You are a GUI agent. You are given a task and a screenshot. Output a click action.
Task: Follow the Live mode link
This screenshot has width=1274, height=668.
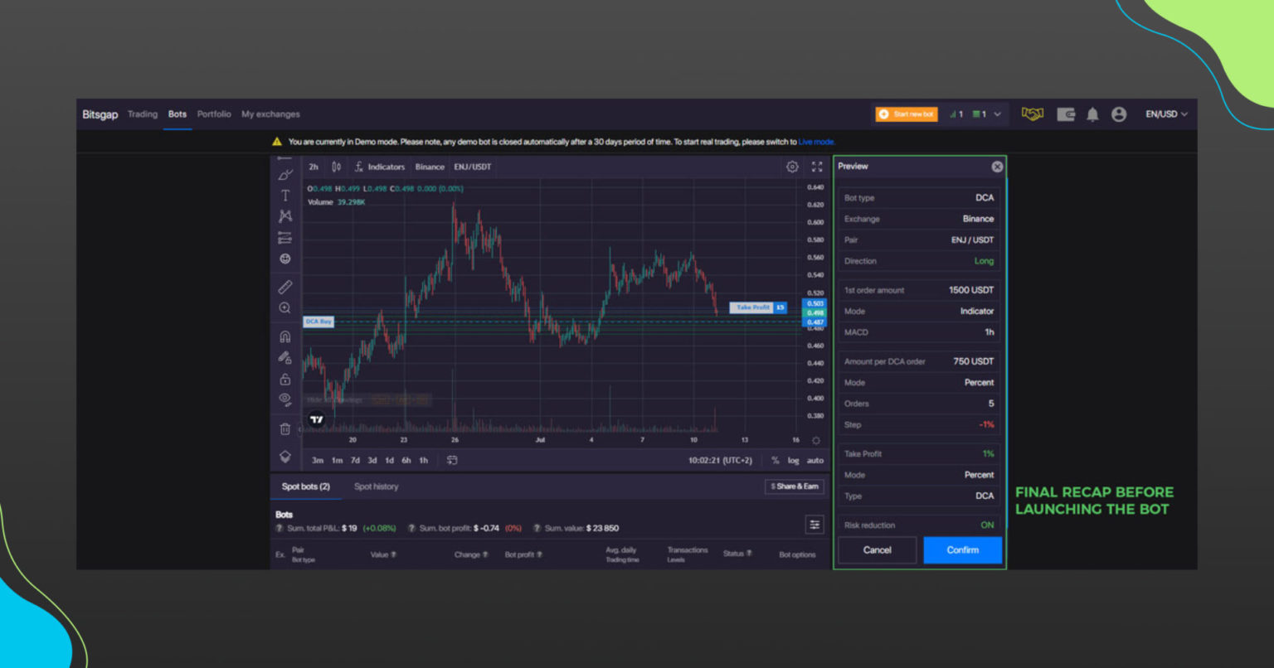(816, 142)
